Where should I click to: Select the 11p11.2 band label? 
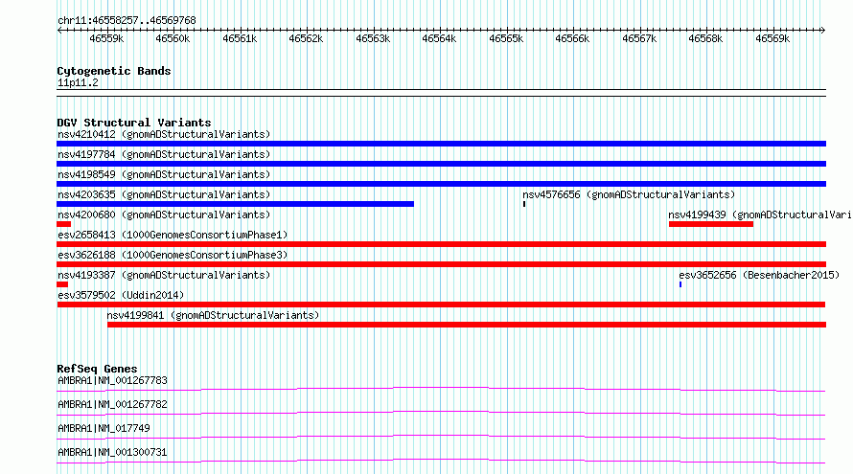point(78,82)
